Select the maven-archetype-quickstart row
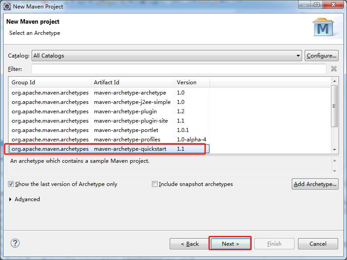Screen dimensions: 347x260 pyautogui.click(x=109, y=149)
